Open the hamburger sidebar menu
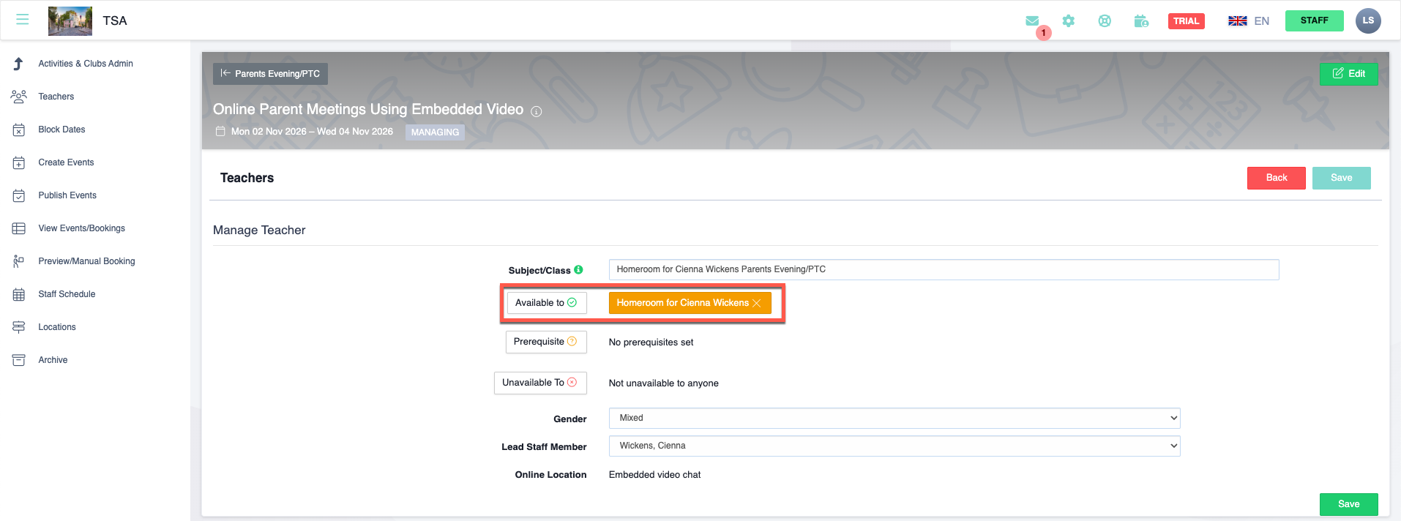Screen dimensions: 1401x521 tap(23, 20)
